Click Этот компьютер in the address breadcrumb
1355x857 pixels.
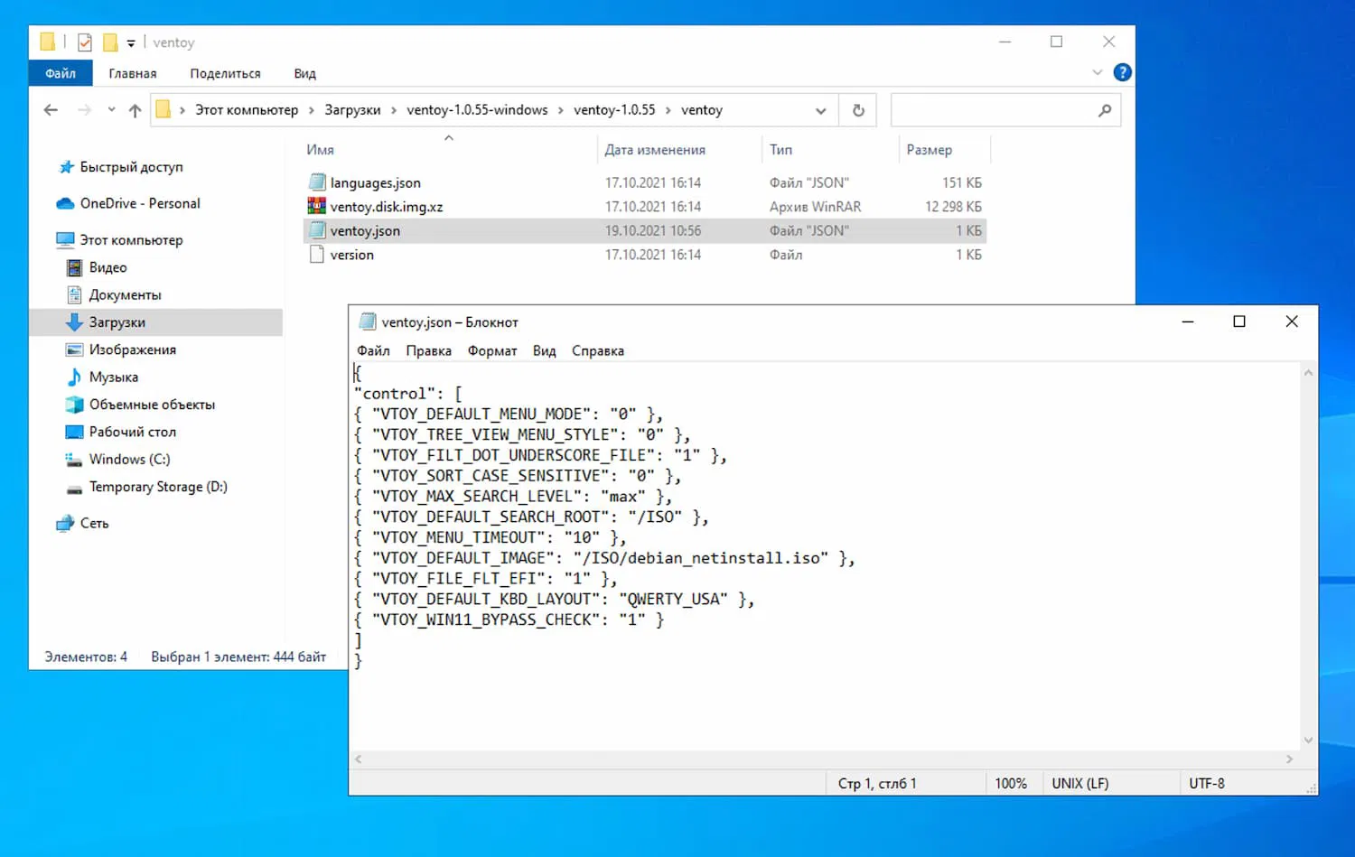click(247, 110)
